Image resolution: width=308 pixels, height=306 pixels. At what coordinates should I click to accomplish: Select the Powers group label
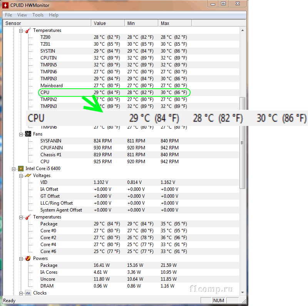[40, 258]
